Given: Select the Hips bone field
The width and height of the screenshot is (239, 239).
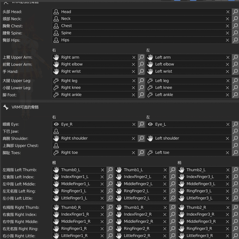Looking at the screenshot, I should pos(142,40).
